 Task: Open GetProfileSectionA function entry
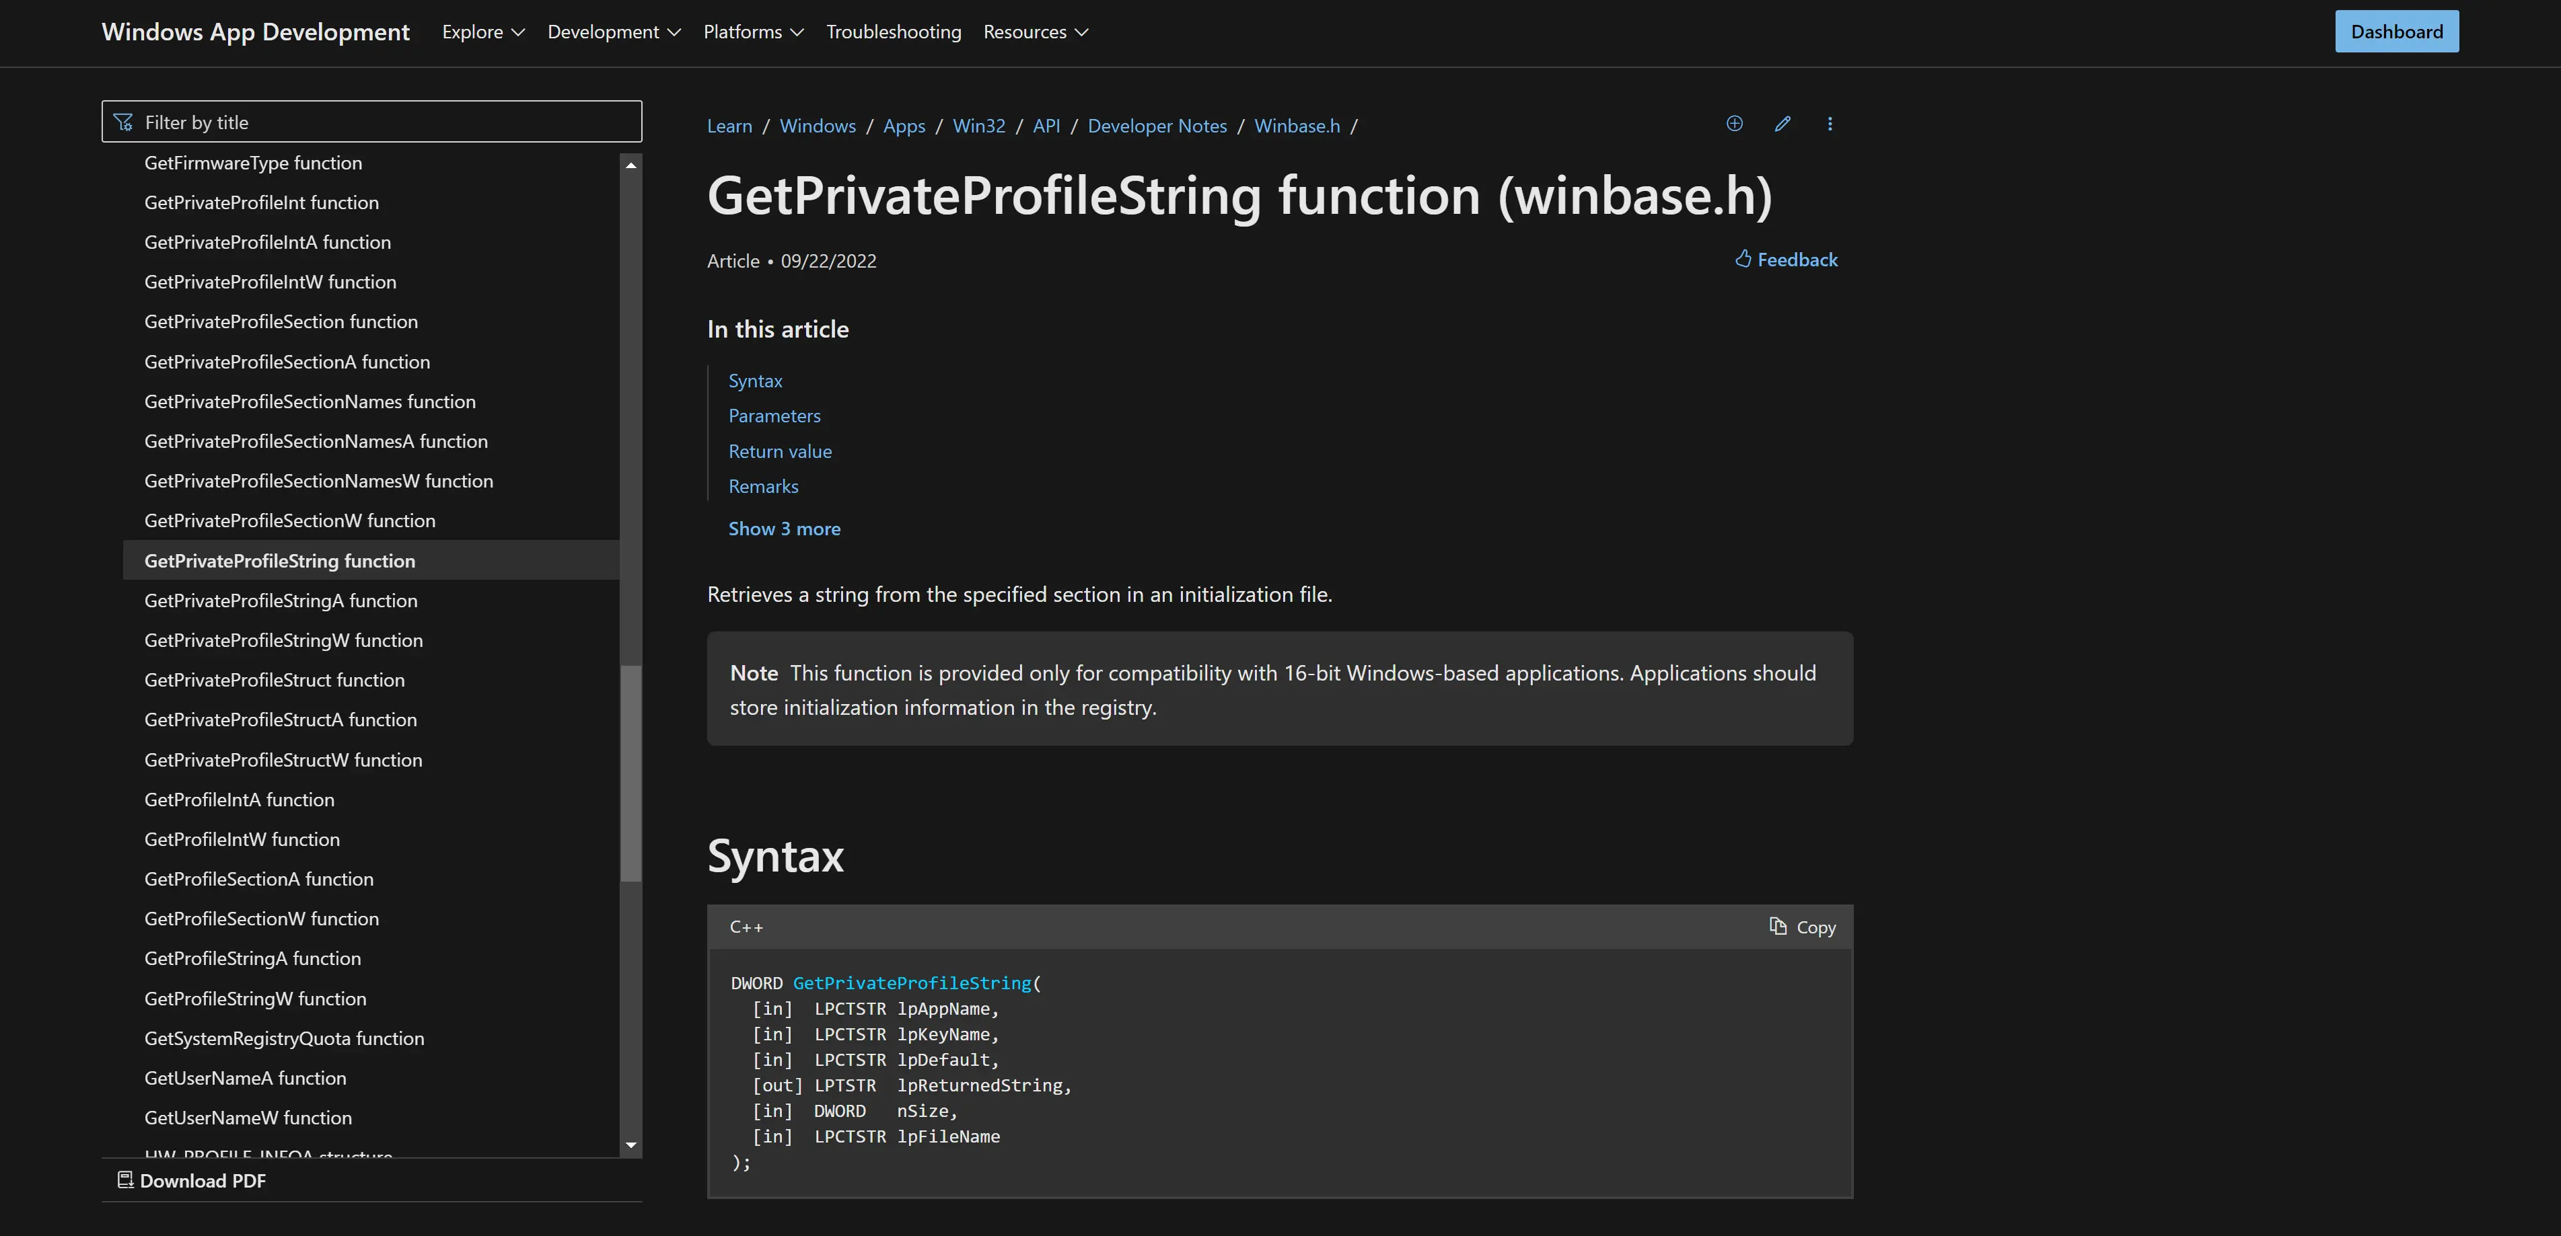point(258,880)
